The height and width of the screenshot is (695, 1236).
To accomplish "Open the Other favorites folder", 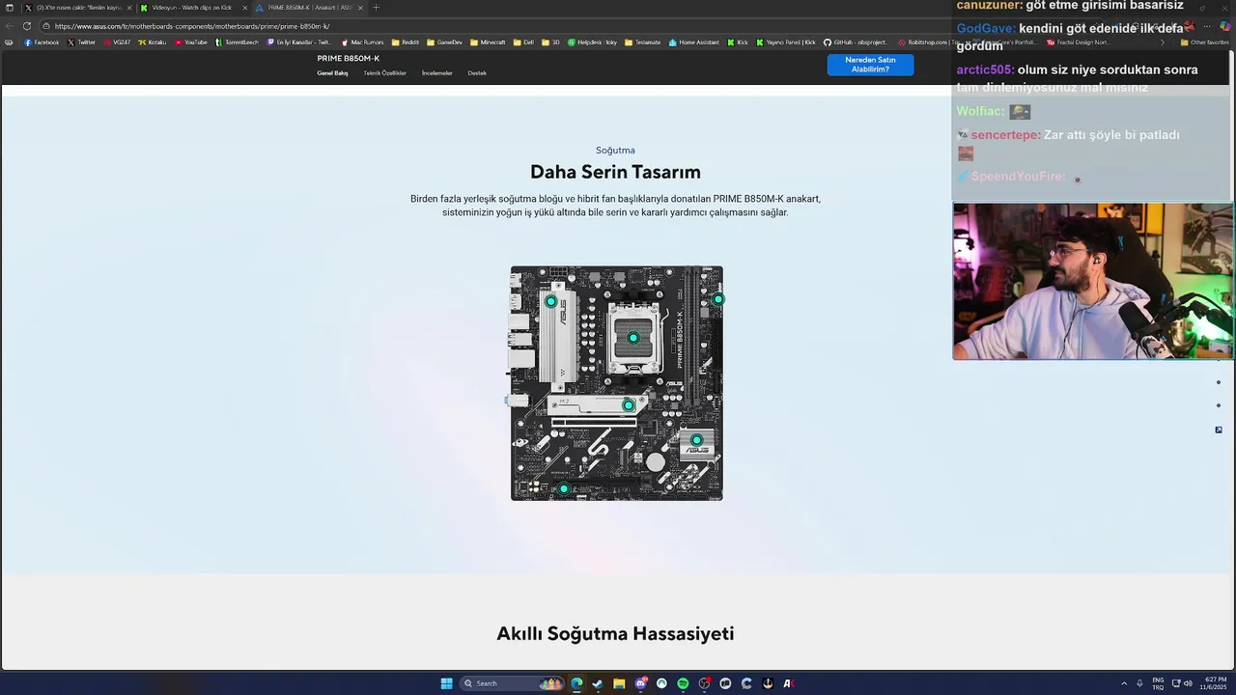I will [1205, 42].
